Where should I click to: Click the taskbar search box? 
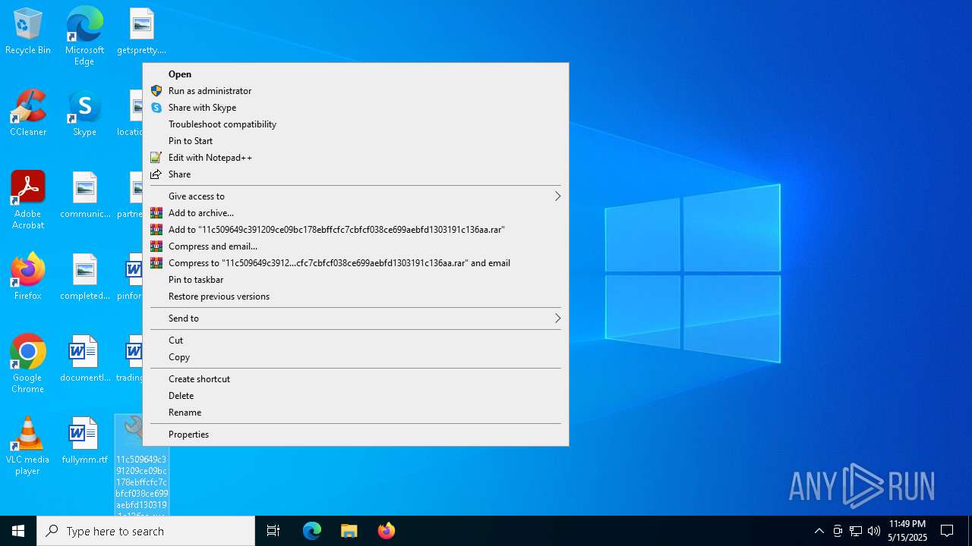(x=146, y=531)
